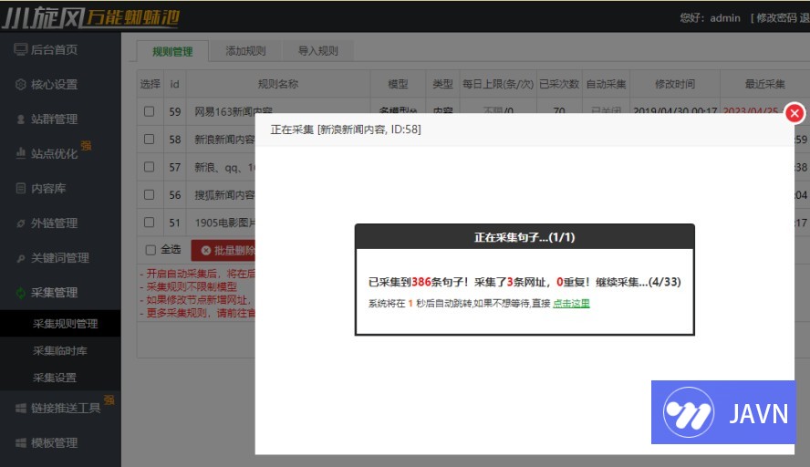Click the 最近采集 column header
The image size is (810, 467).
point(764,84)
